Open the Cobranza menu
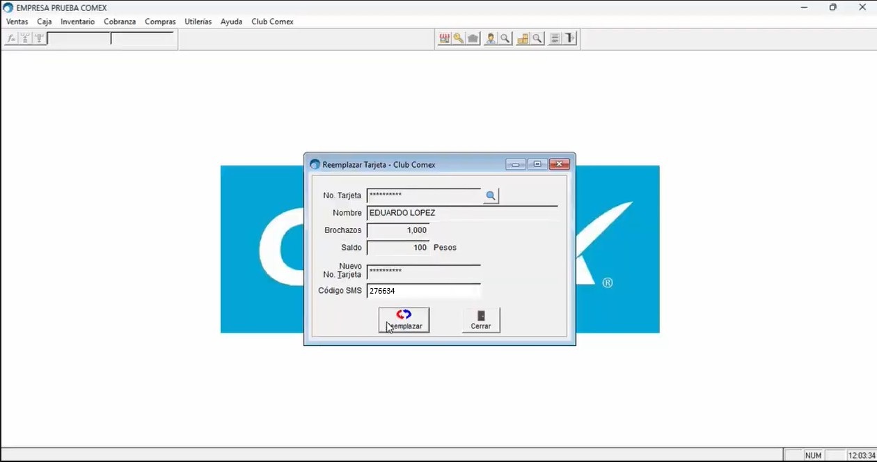The image size is (877, 462). (x=120, y=22)
